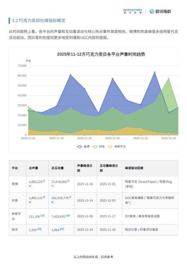Follow footnote 16 in the 知乎 row
187x264 pixels.
[x=39, y=229]
